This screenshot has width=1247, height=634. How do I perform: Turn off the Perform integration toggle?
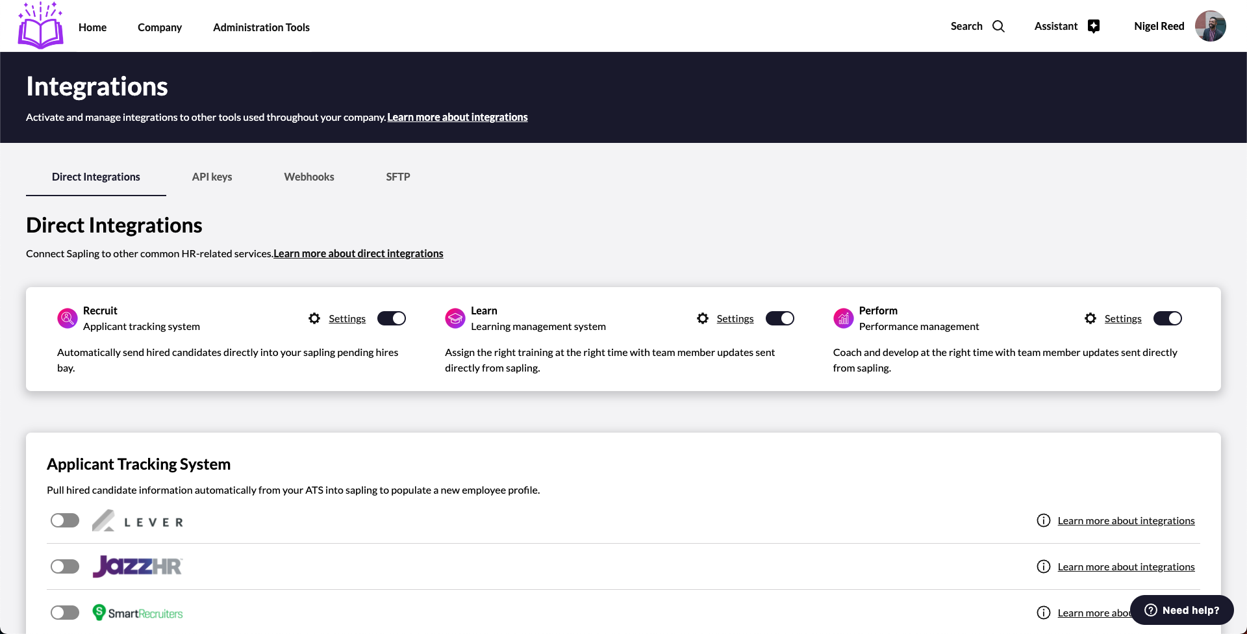[1167, 318]
